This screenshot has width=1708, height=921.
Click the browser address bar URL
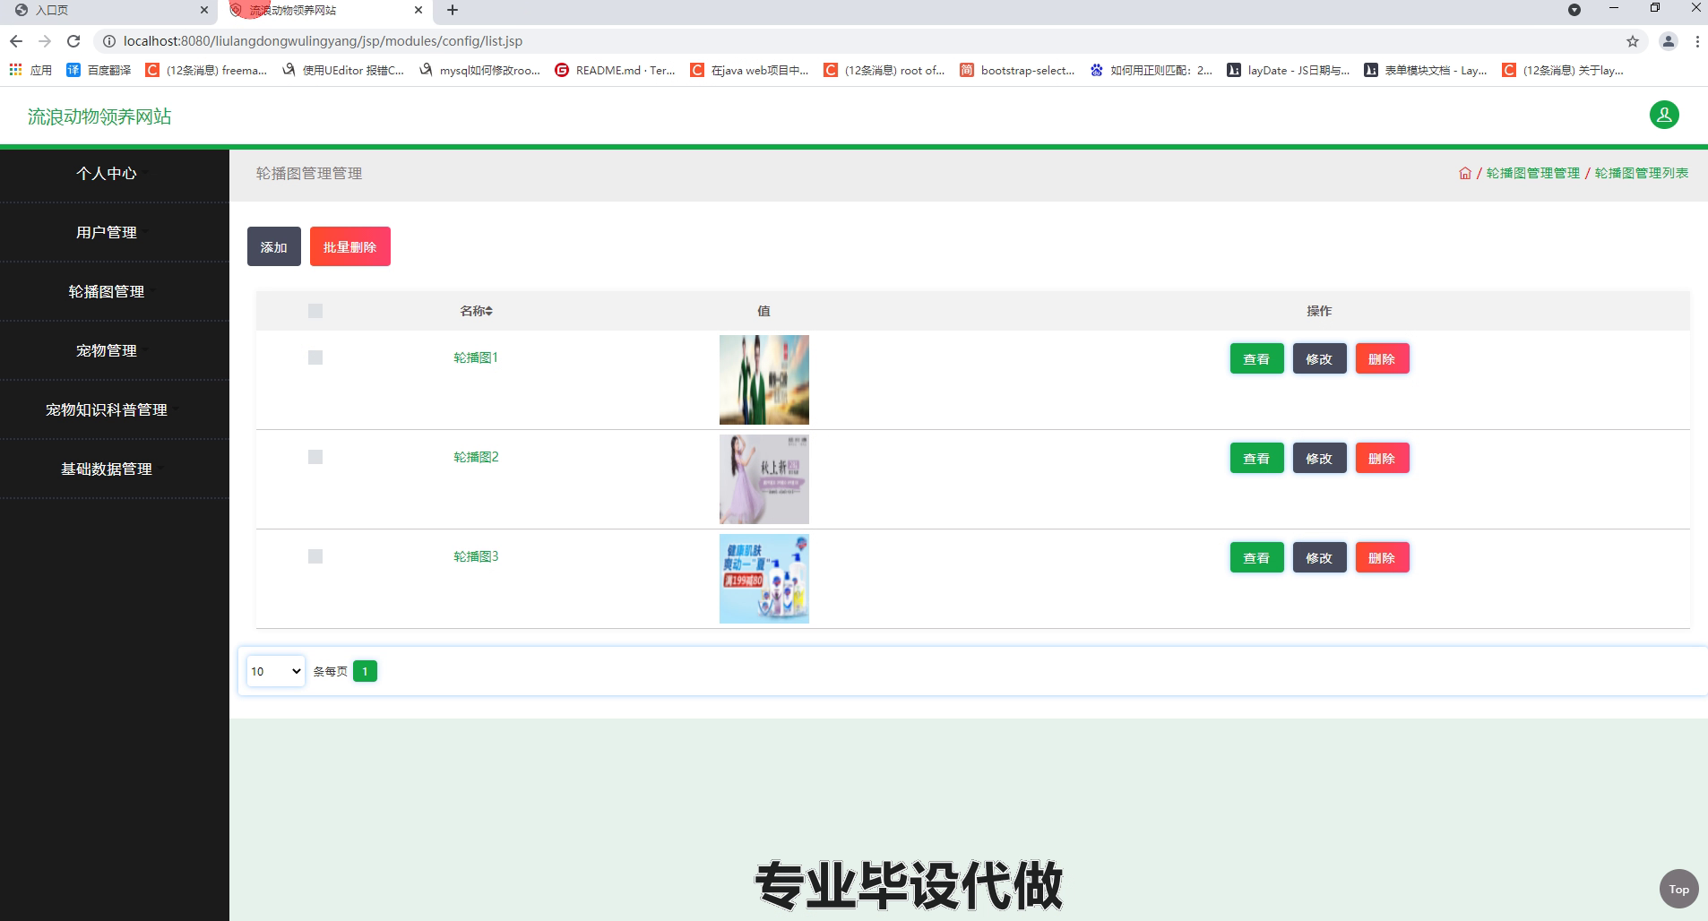pyautogui.click(x=323, y=41)
